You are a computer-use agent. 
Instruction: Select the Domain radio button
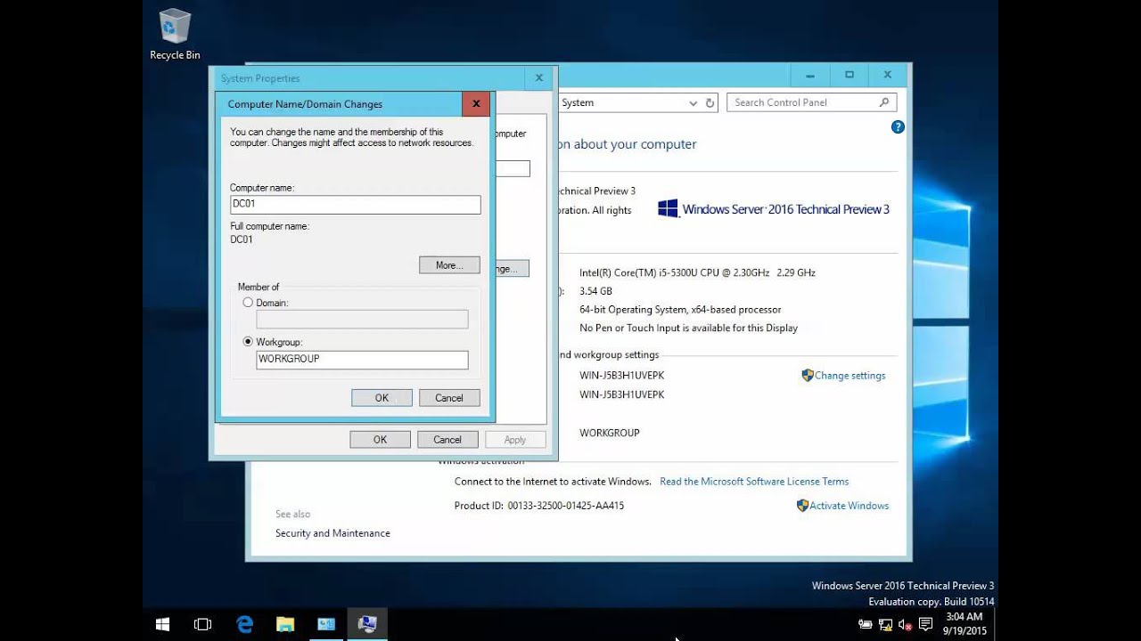(248, 303)
